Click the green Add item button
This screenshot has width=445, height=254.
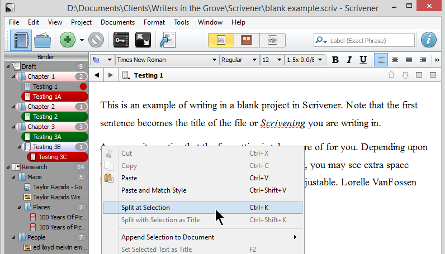68,40
